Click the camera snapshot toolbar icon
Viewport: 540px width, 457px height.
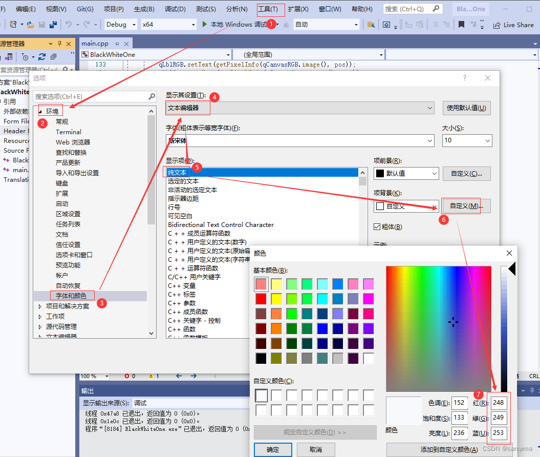387,25
